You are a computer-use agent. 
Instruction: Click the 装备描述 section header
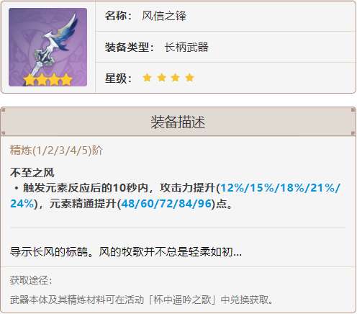(178, 122)
